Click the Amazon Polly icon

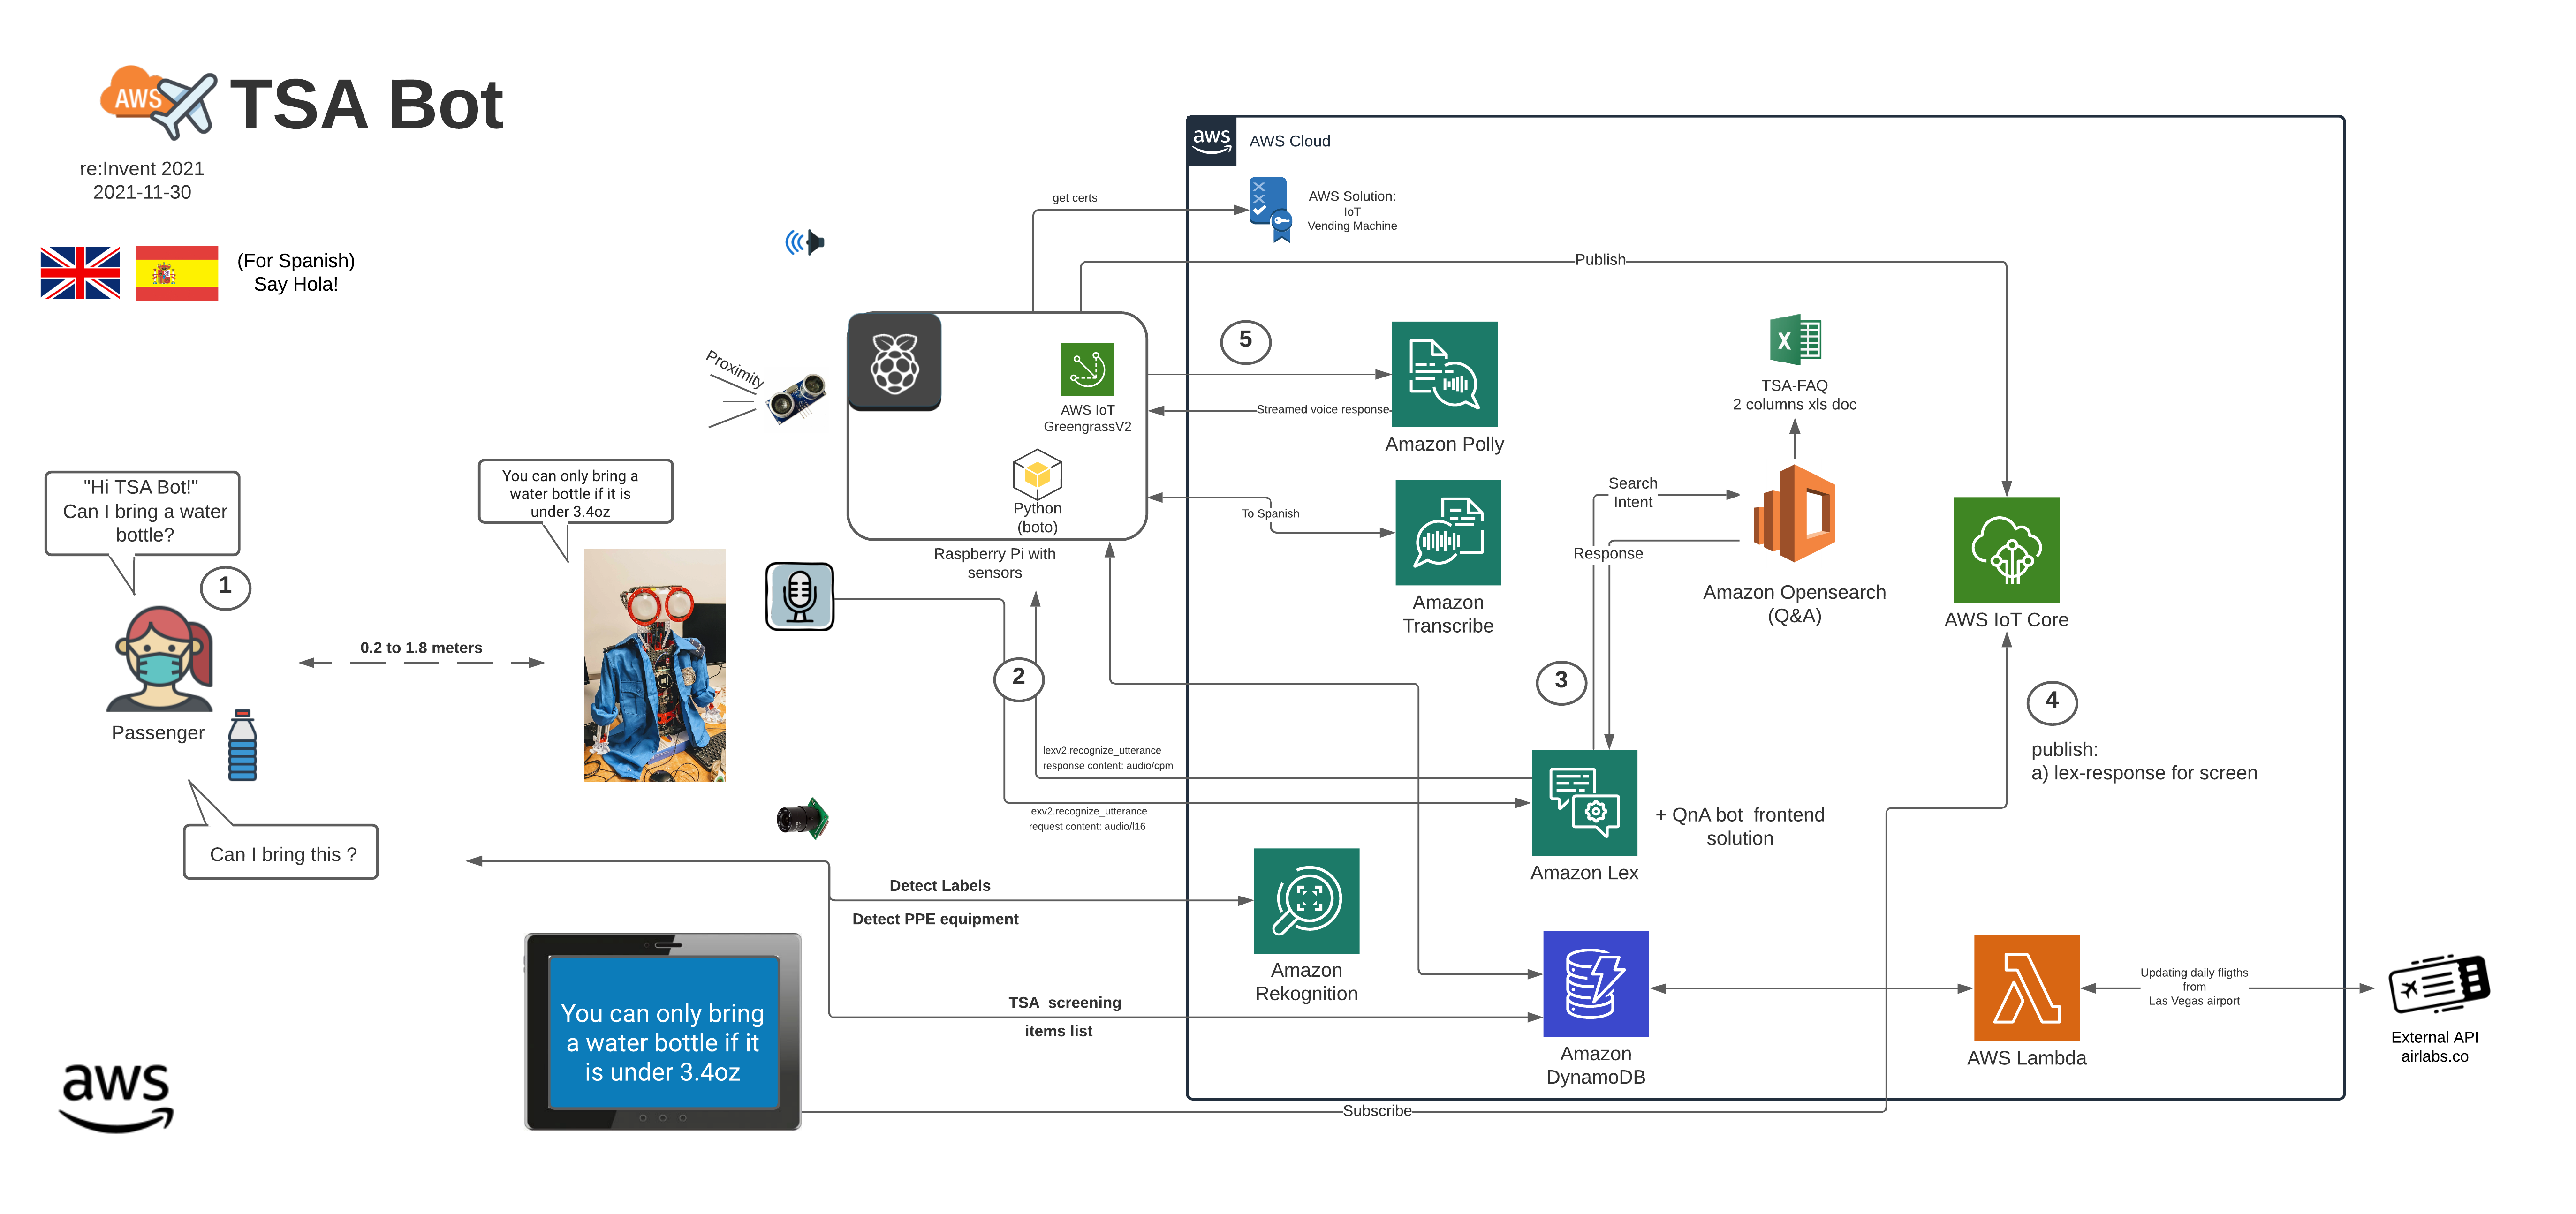click(1444, 374)
